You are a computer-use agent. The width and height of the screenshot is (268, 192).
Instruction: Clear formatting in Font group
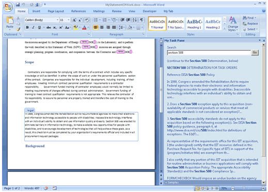pyautogui.click(x=87, y=20)
